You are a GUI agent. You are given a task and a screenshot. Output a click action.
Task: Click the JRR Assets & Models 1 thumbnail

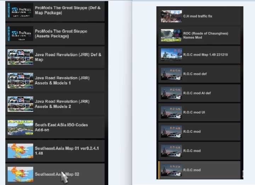[20, 80]
